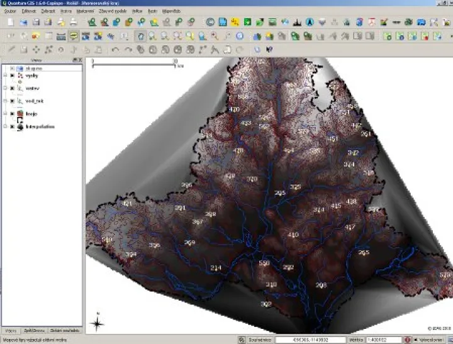Click the north arrow compass plugin icon

point(310,23)
